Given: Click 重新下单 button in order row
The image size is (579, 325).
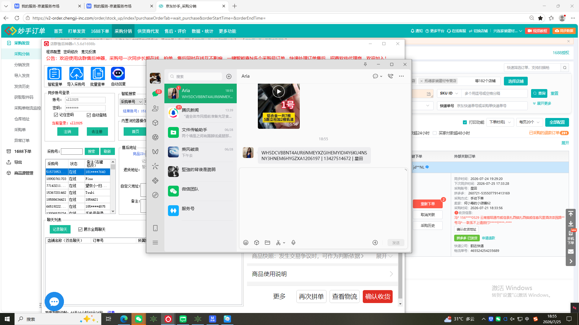Looking at the screenshot, I should 428,204.
